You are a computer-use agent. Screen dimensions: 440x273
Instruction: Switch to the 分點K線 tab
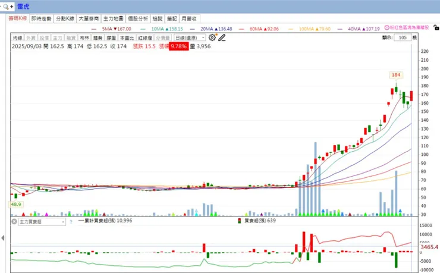(65, 18)
